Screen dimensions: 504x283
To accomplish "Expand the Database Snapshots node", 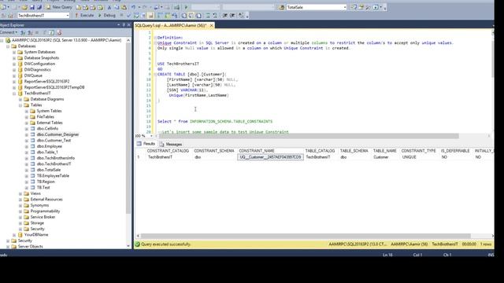I will point(14,57).
